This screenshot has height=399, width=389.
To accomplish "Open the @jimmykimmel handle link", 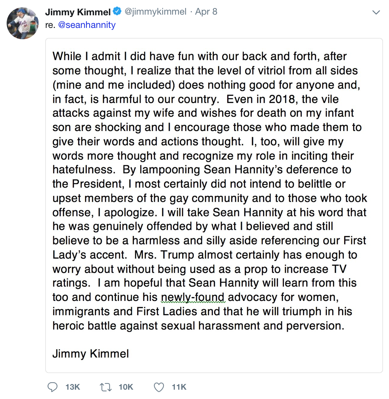I will (x=155, y=12).
